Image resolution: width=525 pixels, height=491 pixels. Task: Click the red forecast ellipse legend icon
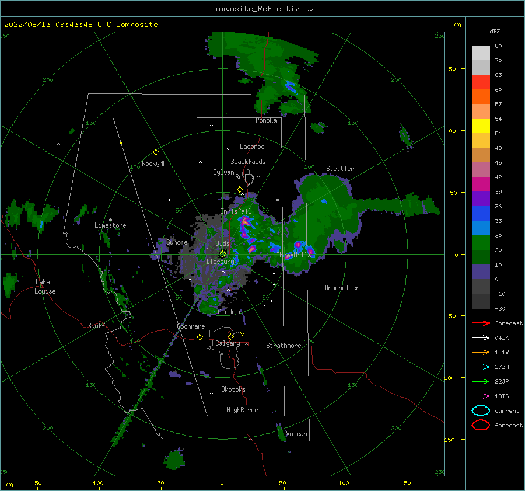point(481,425)
